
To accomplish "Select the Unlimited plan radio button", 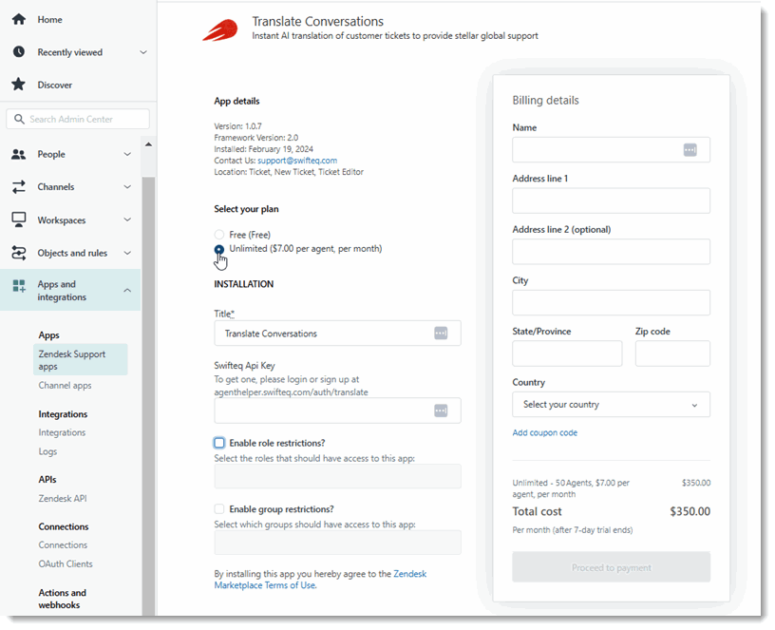I will tap(219, 249).
